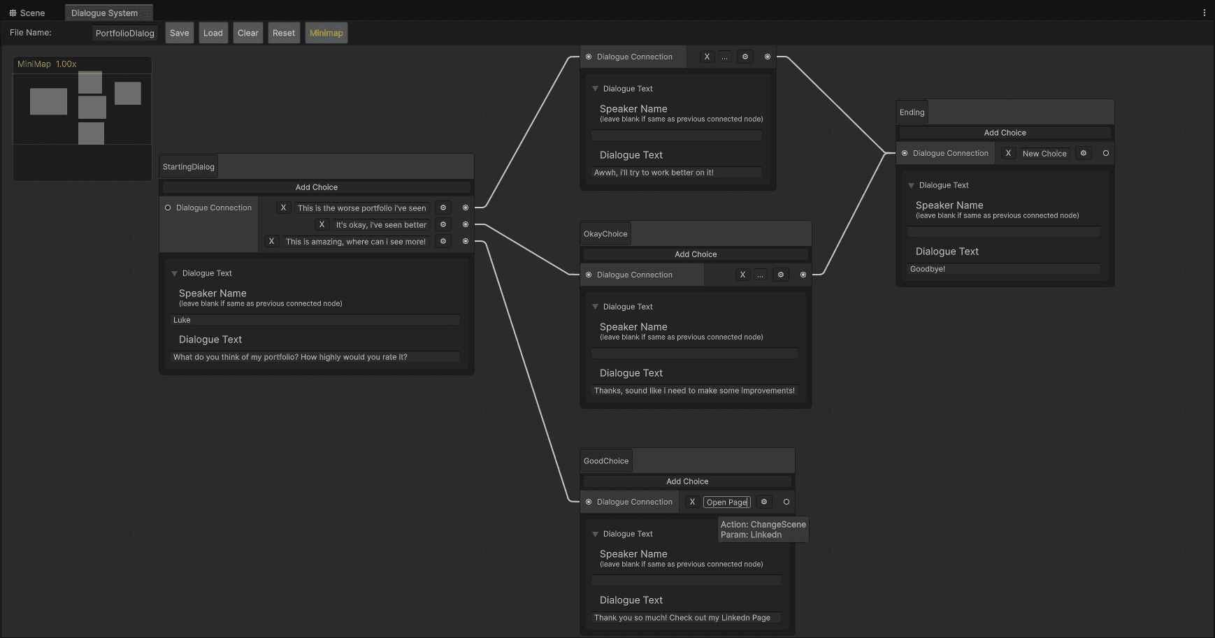Select the output port of 'This is amazing' choice
Image resolution: width=1215 pixels, height=638 pixels.
[466, 241]
